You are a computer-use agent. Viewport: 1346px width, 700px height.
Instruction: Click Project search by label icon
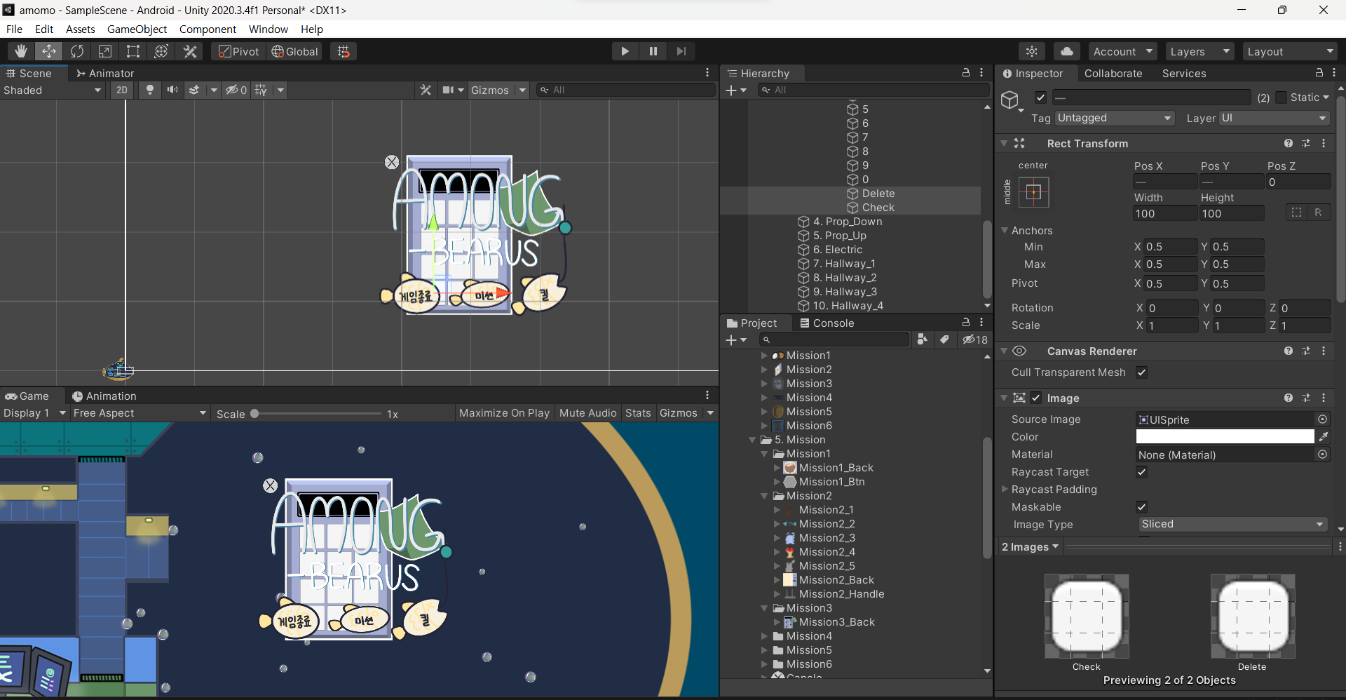pyautogui.click(x=944, y=339)
